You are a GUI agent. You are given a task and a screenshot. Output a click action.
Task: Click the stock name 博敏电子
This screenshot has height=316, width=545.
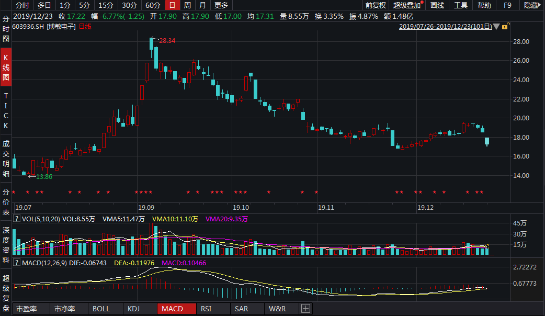coord(62,26)
